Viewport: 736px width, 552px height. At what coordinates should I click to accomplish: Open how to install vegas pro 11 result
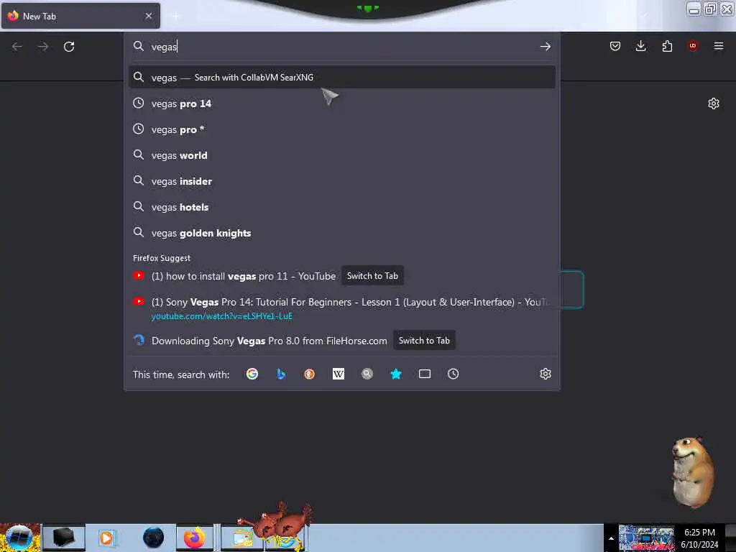243,276
